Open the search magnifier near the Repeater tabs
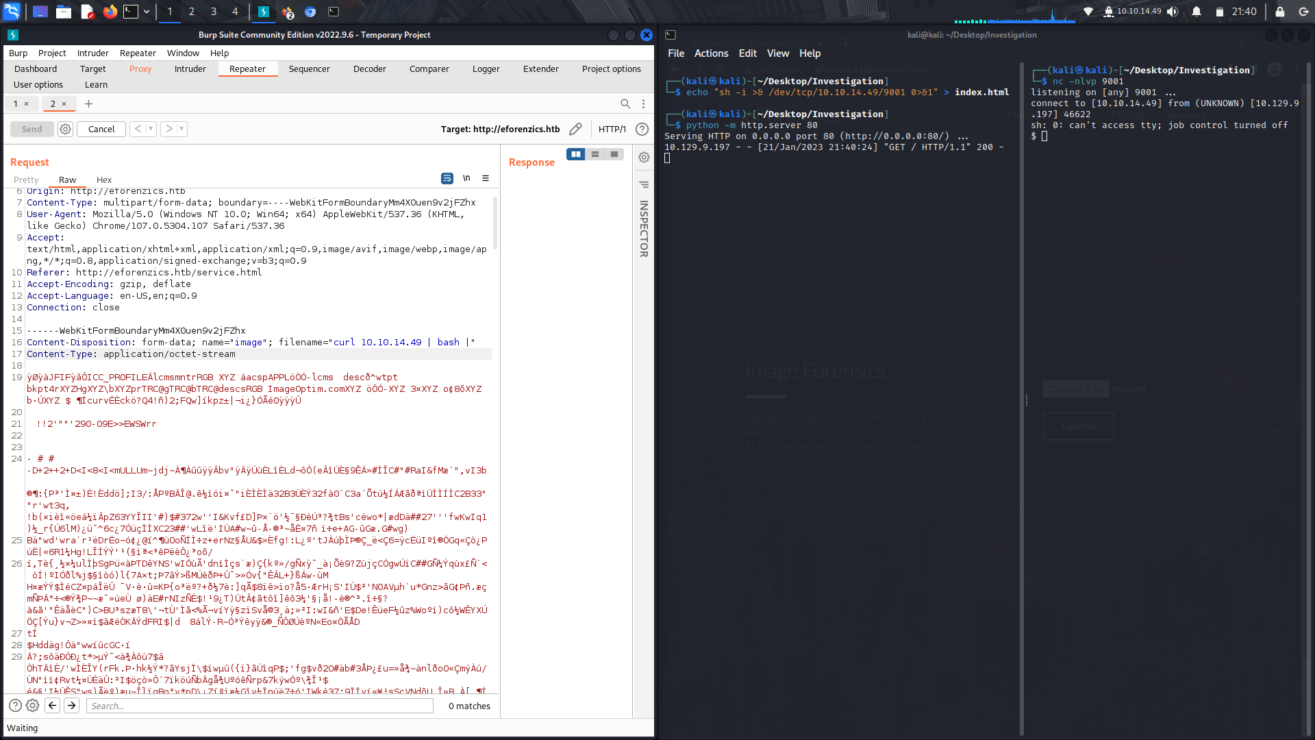This screenshot has height=740, width=1315. pos(625,103)
